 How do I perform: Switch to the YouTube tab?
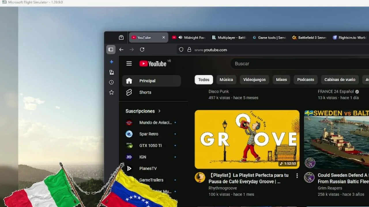click(148, 37)
